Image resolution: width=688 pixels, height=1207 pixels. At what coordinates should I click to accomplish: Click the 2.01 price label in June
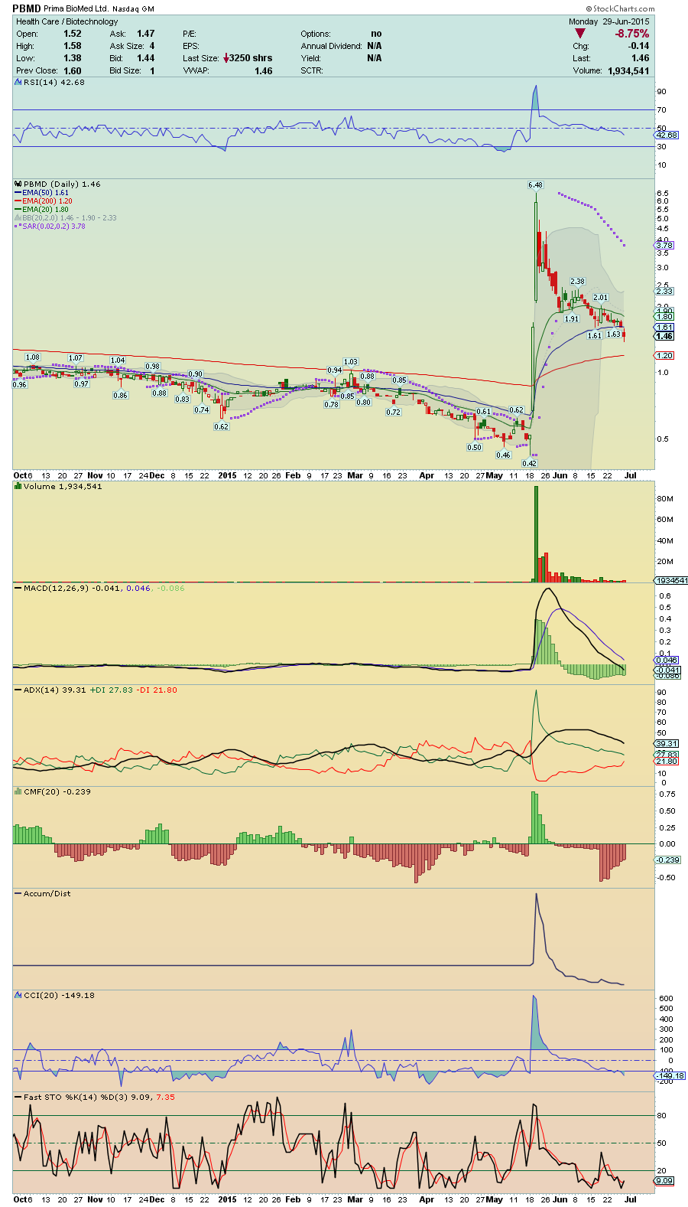point(600,298)
